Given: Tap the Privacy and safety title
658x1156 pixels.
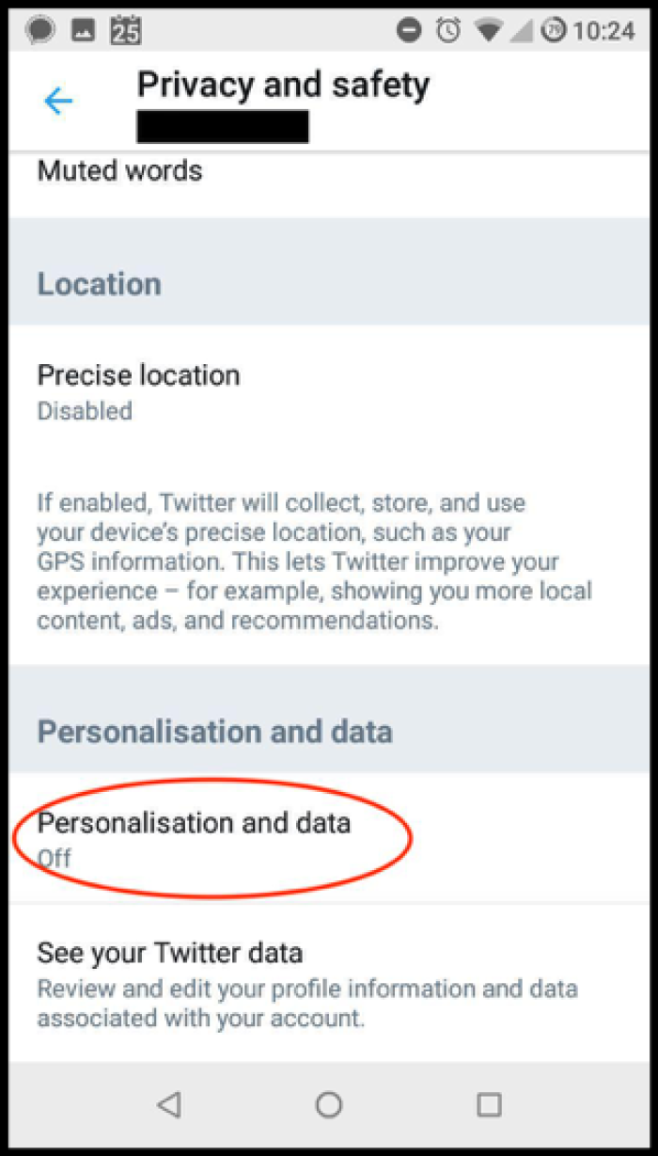Looking at the screenshot, I should pyautogui.click(x=283, y=85).
